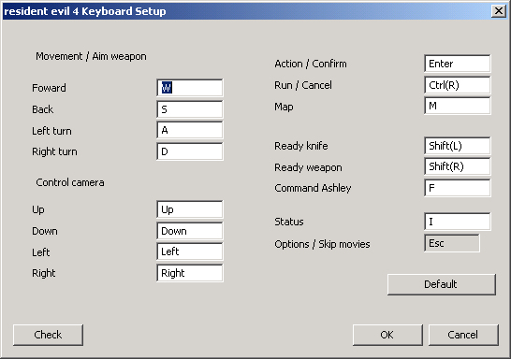Click the Foward label text

(49, 88)
